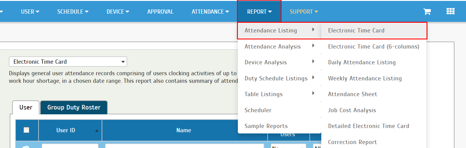Expand the SCHEDULE menu
Screen dimensions: 466x148
tap(73, 12)
